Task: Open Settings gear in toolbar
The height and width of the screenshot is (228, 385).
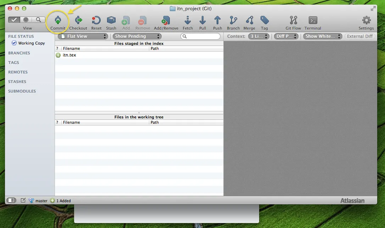Action: click(x=366, y=21)
